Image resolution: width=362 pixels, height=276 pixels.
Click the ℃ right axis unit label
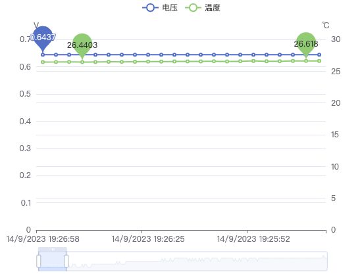(x=326, y=25)
